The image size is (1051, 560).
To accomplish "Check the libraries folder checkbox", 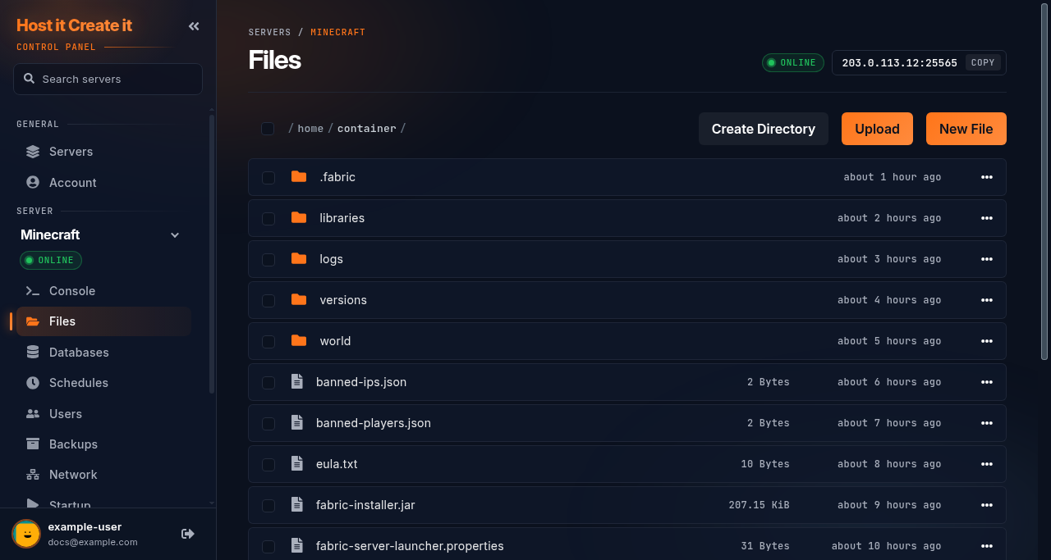I will click(268, 219).
